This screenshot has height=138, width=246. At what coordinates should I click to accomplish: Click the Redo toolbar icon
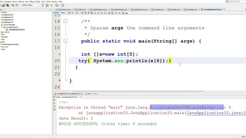pos(17,5)
